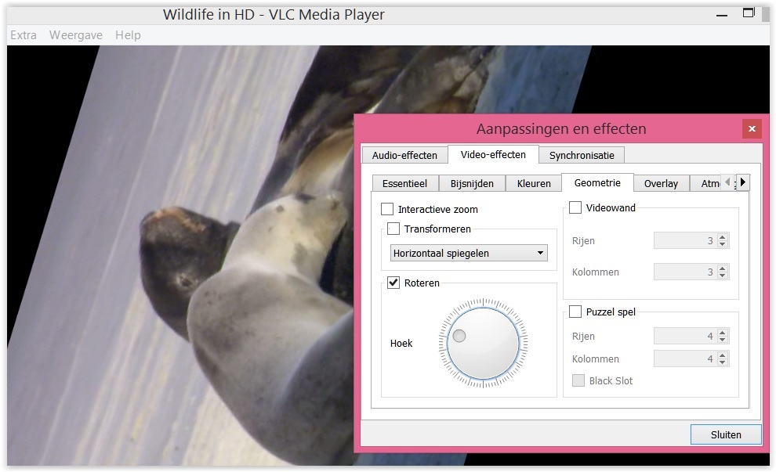Image resolution: width=776 pixels, height=472 pixels.
Task: Enable the Puzzel spel checkbox
Action: [575, 312]
